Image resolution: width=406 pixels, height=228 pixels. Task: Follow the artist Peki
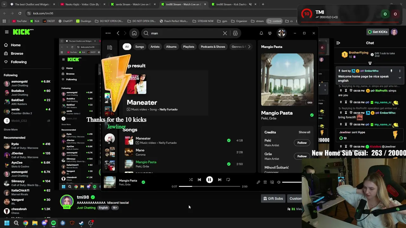point(302,143)
